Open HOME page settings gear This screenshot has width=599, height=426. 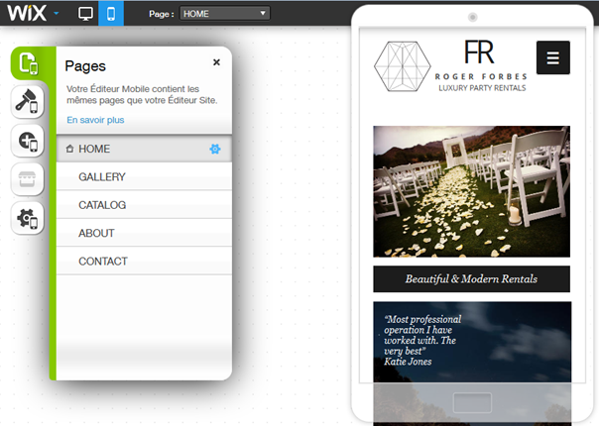[x=215, y=149]
